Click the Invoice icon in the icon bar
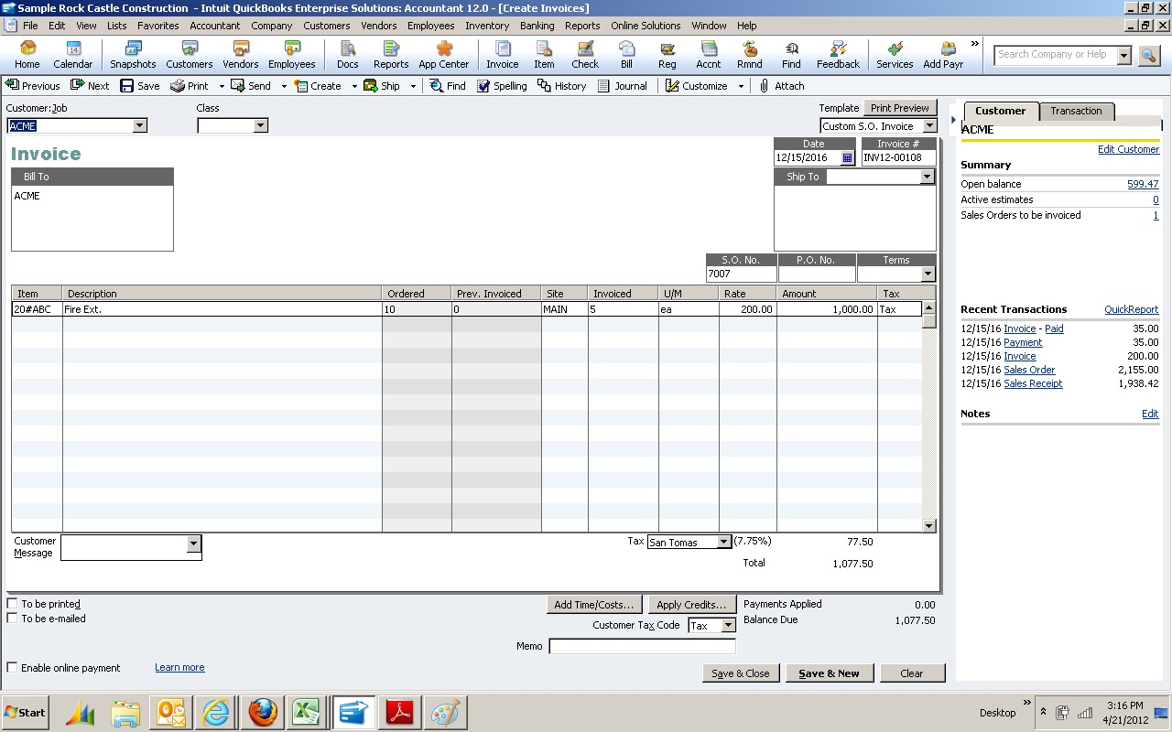1172x732 pixels. click(x=503, y=55)
